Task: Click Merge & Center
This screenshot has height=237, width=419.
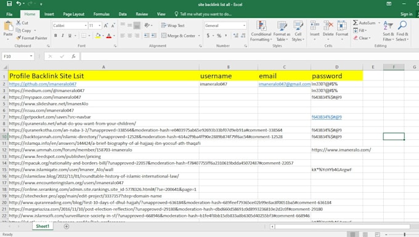Action: click(179, 36)
